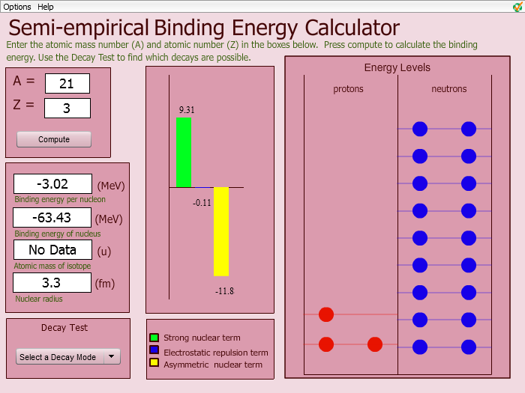This screenshot has height=393, width=525.
Task: Open the Select a Decay Mode dropdown
Action: tap(68, 357)
